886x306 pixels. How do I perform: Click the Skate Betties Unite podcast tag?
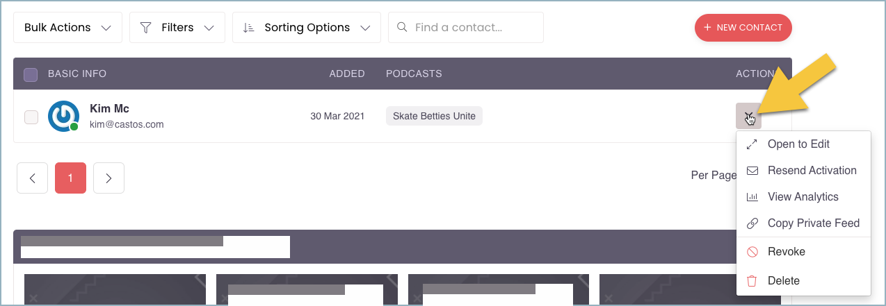(x=434, y=116)
